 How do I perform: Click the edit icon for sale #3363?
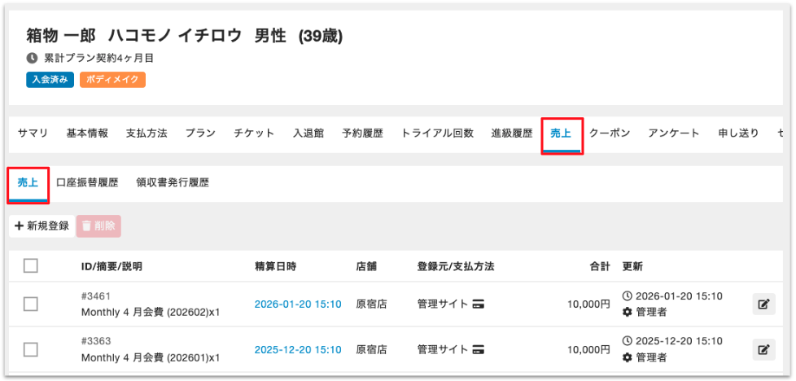763,349
